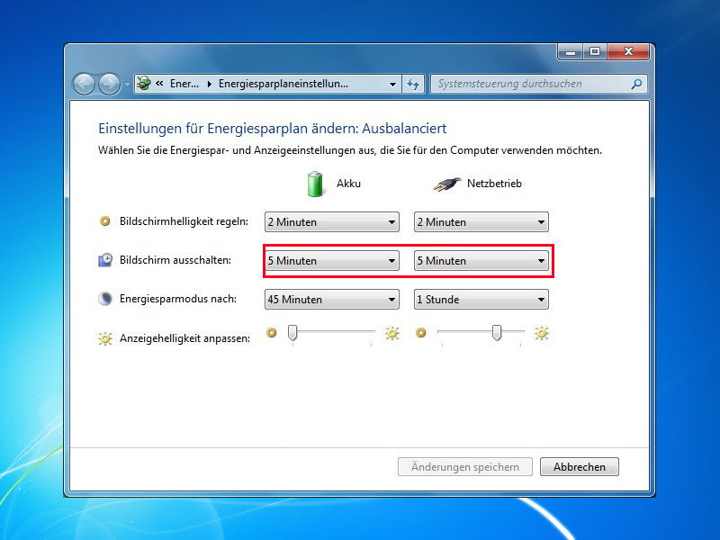Click the 'Energiesparmodus nach:' label
Image resolution: width=720 pixels, height=540 pixels.
pyautogui.click(x=178, y=299)
